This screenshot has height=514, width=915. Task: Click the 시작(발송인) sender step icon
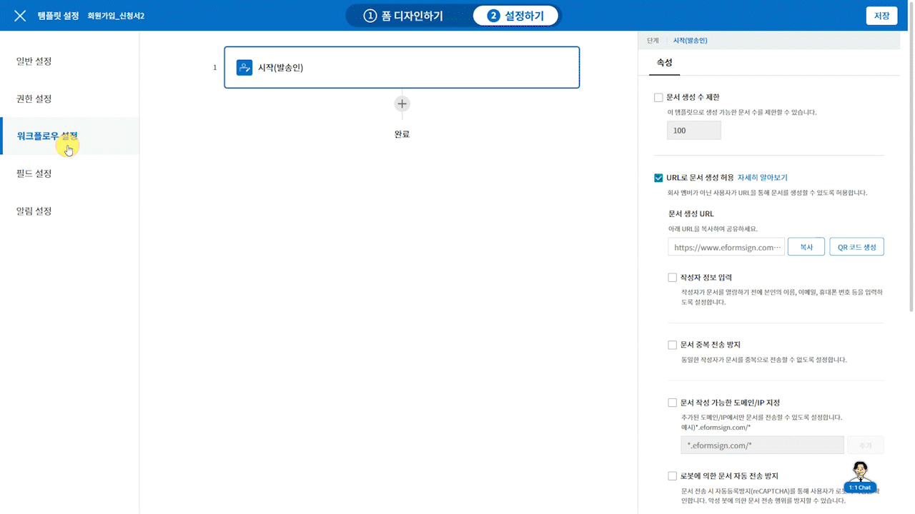(x=244, y=68)
